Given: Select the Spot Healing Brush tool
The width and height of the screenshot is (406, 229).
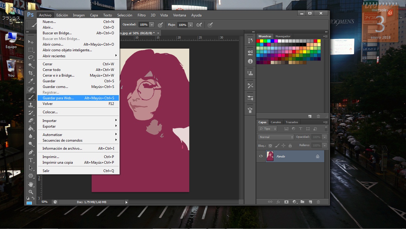Looking at the screenshot, I should point(31,89).
